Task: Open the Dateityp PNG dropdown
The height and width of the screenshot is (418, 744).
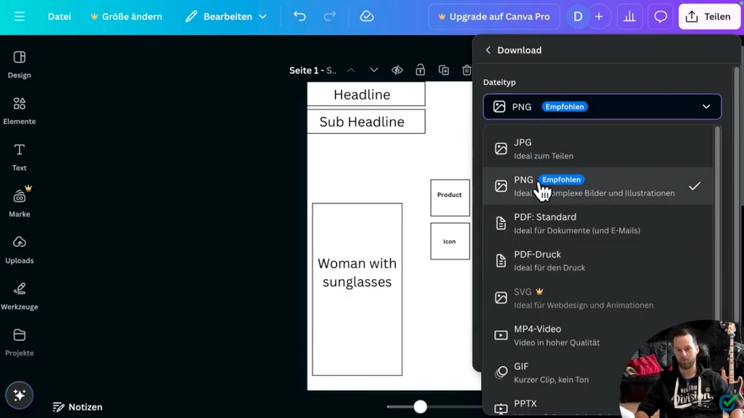Action: pos(602,107)
